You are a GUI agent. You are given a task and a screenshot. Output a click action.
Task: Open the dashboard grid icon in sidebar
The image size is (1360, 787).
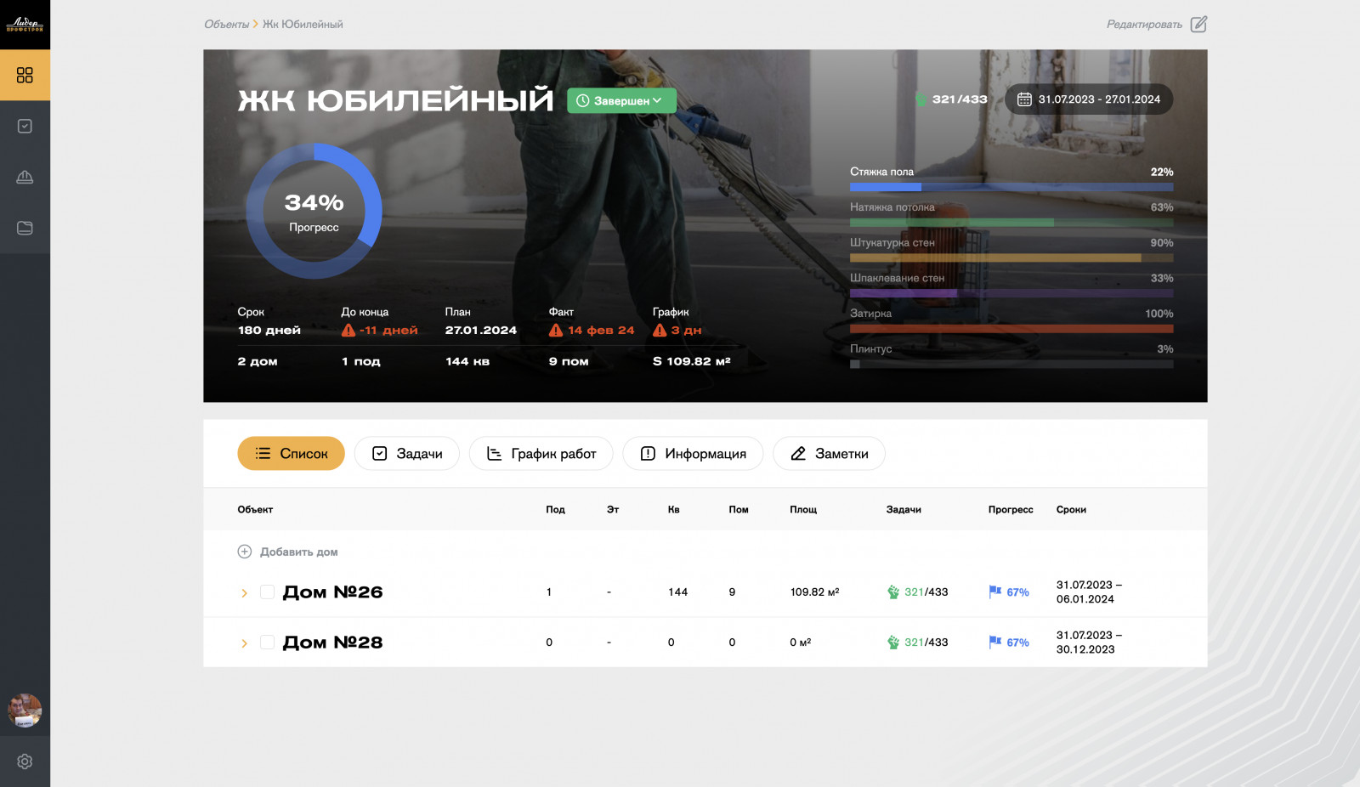25,76
